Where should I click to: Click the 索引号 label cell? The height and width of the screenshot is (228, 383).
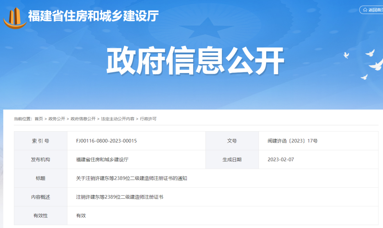pos(40,141)
